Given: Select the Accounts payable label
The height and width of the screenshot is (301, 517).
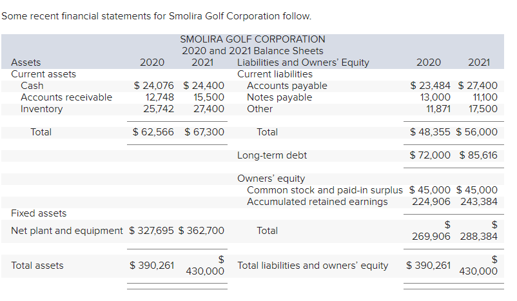Looking at the screenshot, I should click(x=287, y=86).
